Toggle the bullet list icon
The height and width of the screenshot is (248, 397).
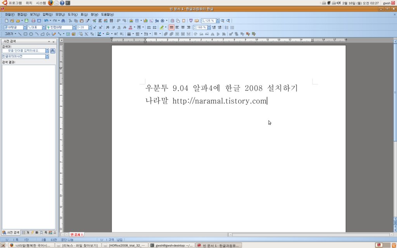pos(232,28)
